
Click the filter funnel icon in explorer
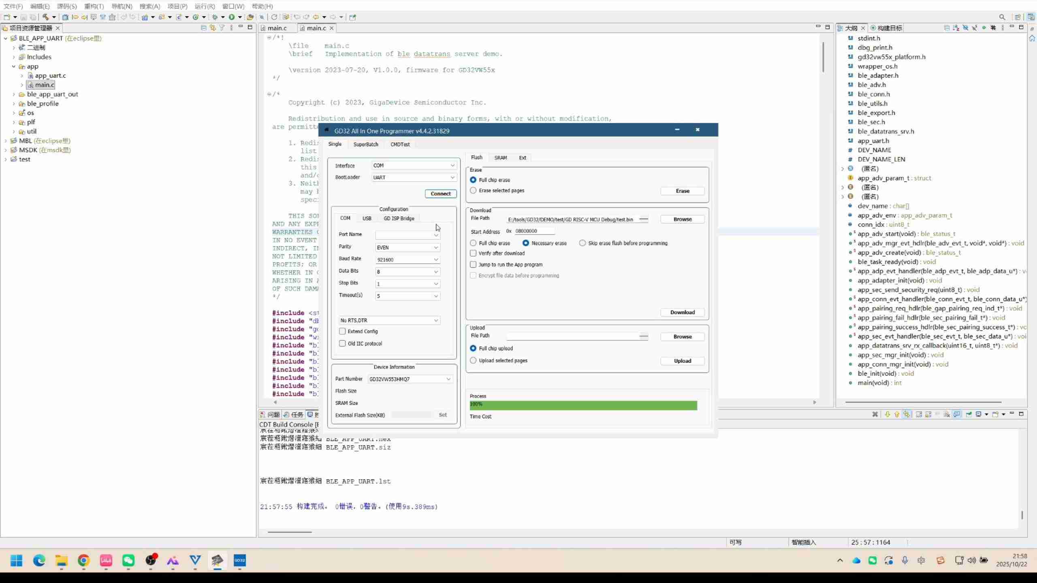222,28
